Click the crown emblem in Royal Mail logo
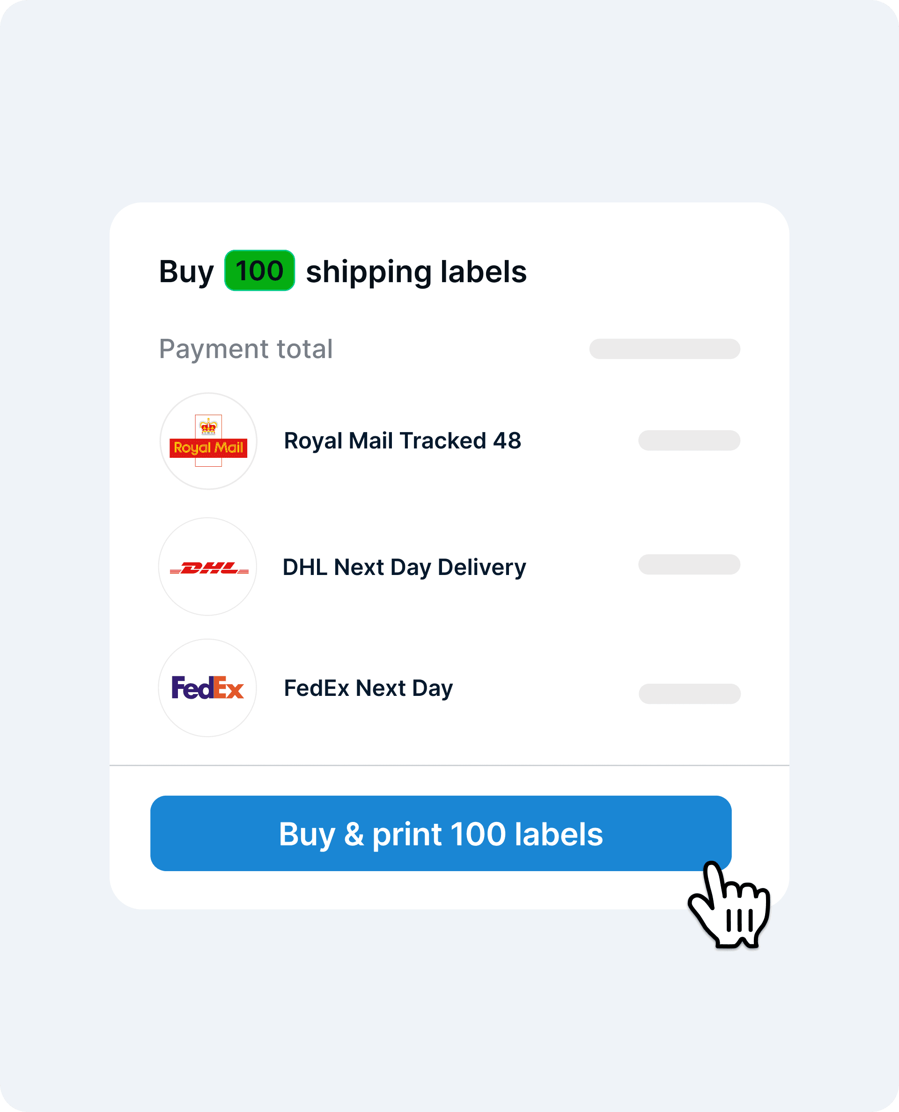The height and width of the screenshot is (1112, 899). tap(209, 426)
